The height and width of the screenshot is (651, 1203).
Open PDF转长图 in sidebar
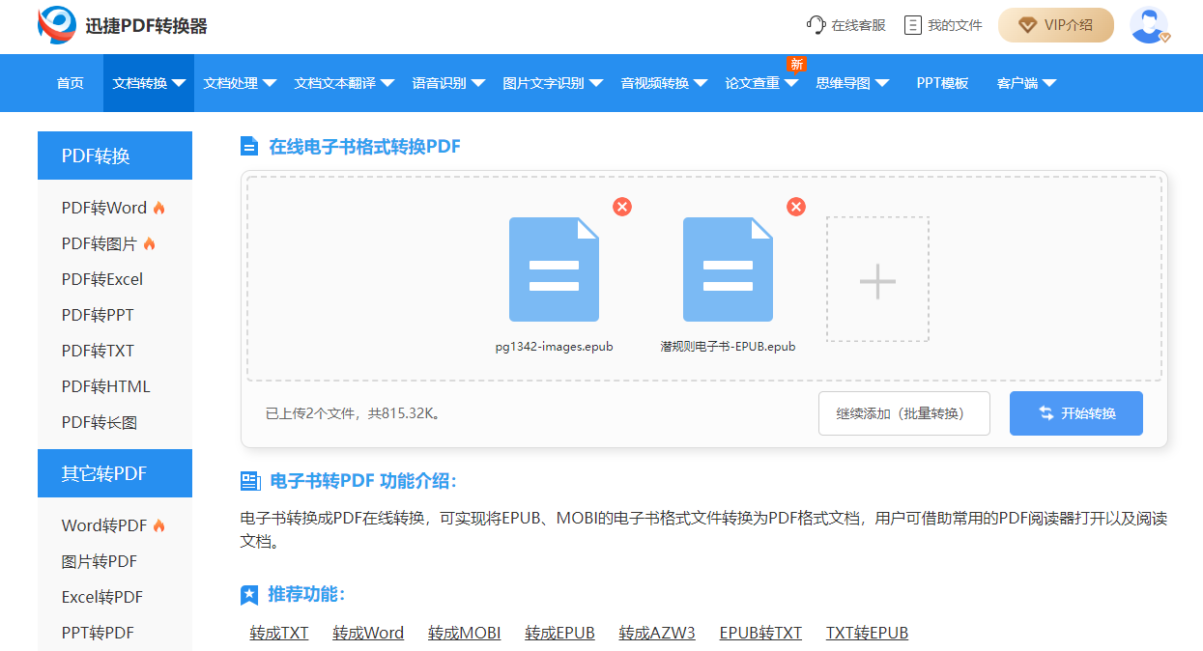tap(100, 422)
